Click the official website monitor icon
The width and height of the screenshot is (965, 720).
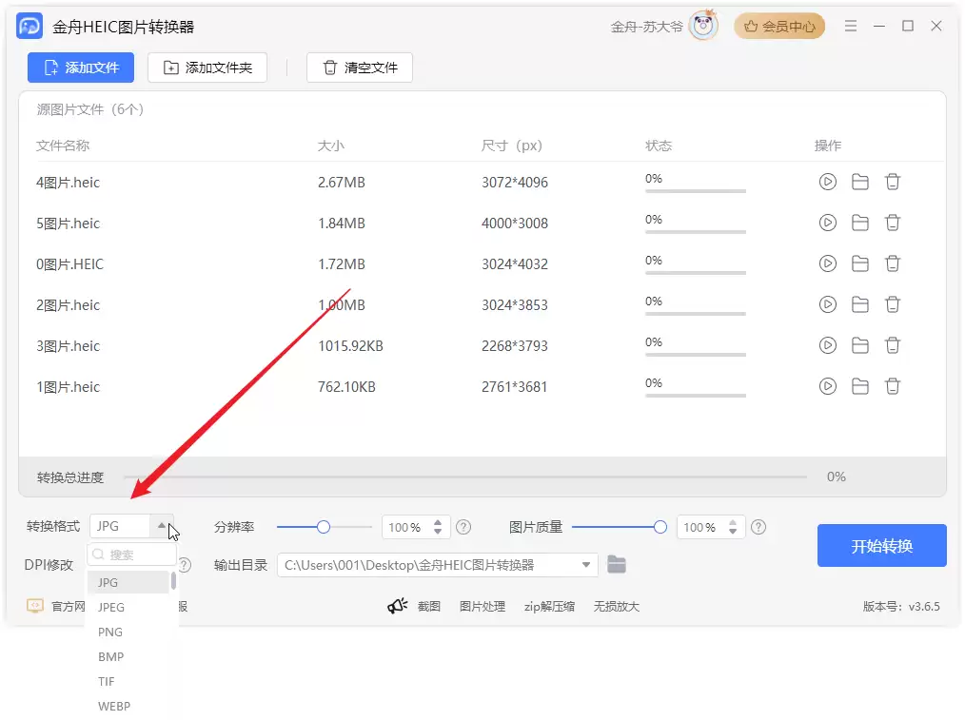point(35,606)
